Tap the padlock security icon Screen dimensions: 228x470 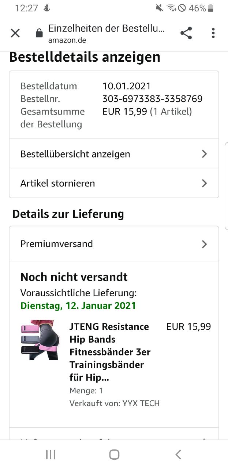(x=39, y=34)
